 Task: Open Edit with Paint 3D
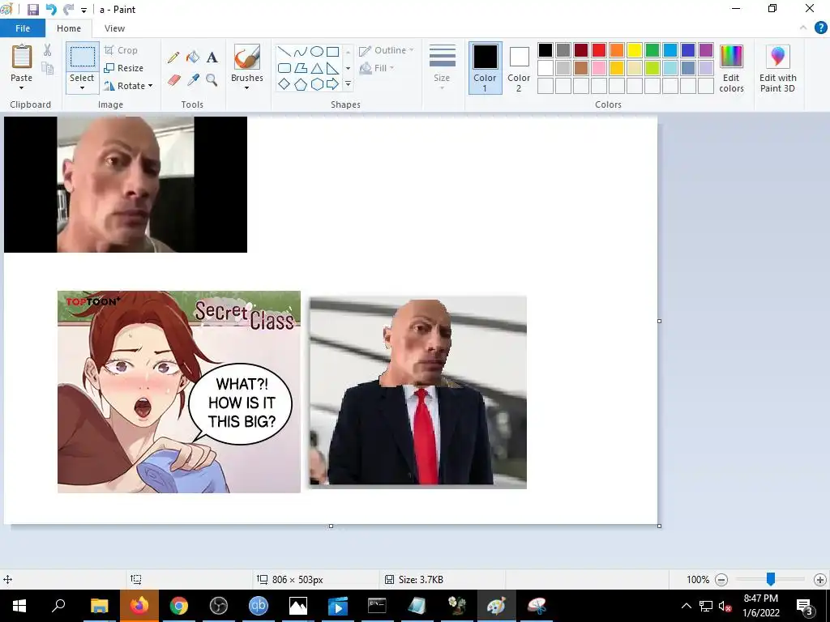click(777, 69)
